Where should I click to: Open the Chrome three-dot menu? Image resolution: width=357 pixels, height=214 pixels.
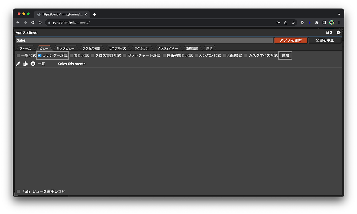pos(339,23)
